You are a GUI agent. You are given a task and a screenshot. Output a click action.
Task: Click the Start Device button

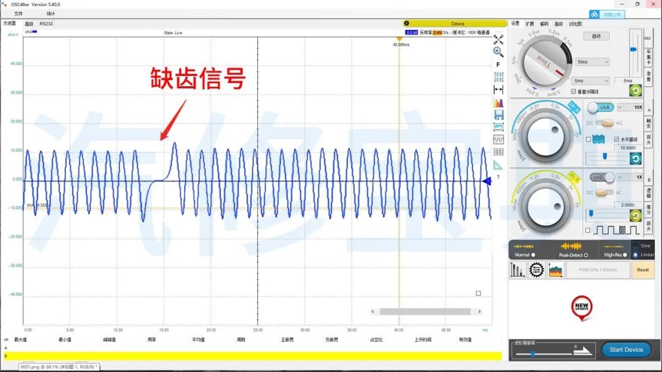626,350
